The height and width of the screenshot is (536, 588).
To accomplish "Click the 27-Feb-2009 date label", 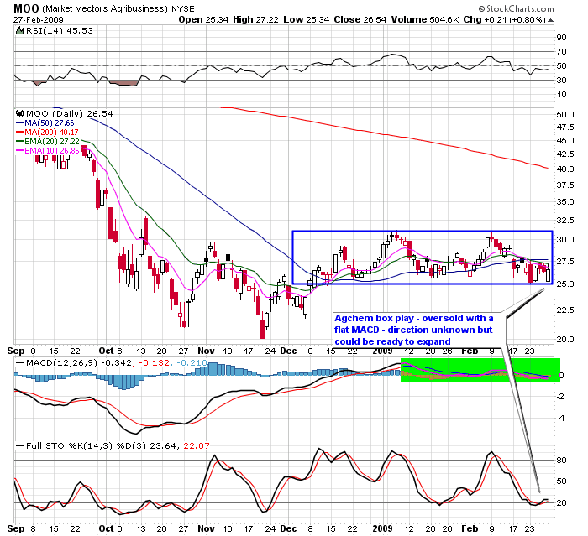I will (x=39, y=20).
